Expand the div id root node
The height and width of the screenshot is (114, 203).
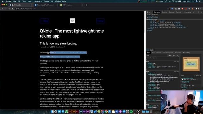(x=149, y=21)
